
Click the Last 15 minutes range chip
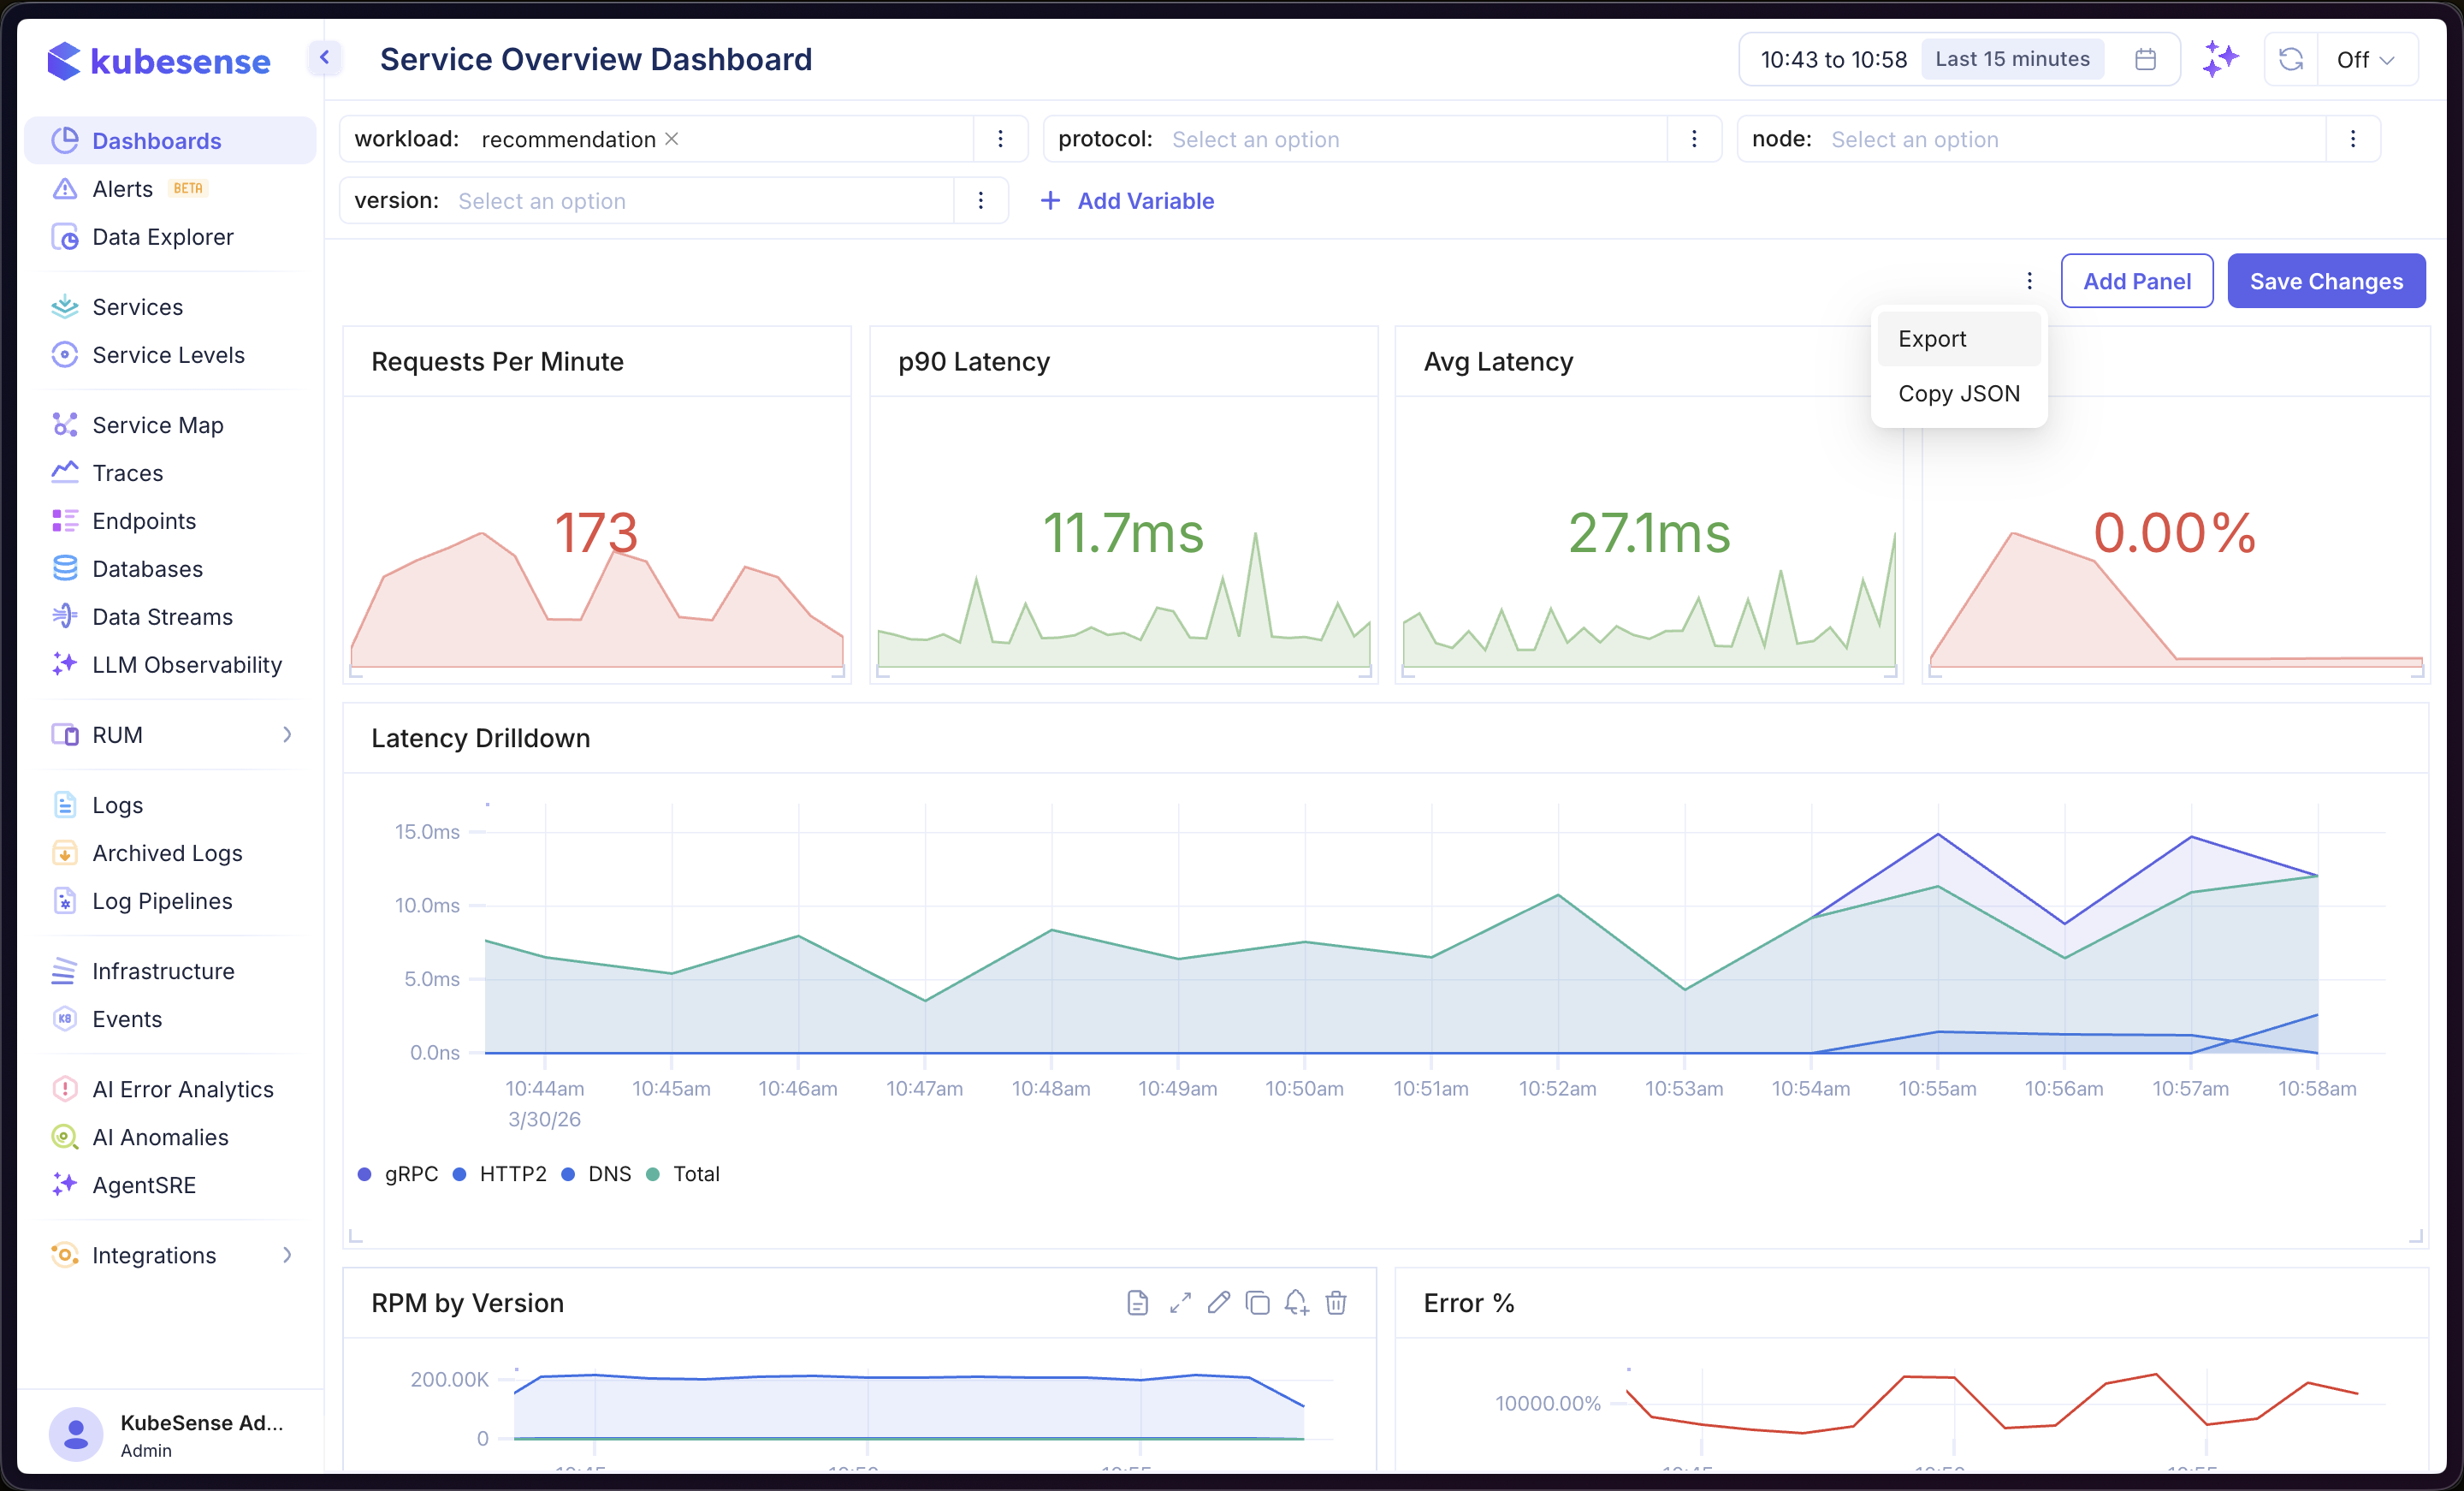[x=2012, y=59]
